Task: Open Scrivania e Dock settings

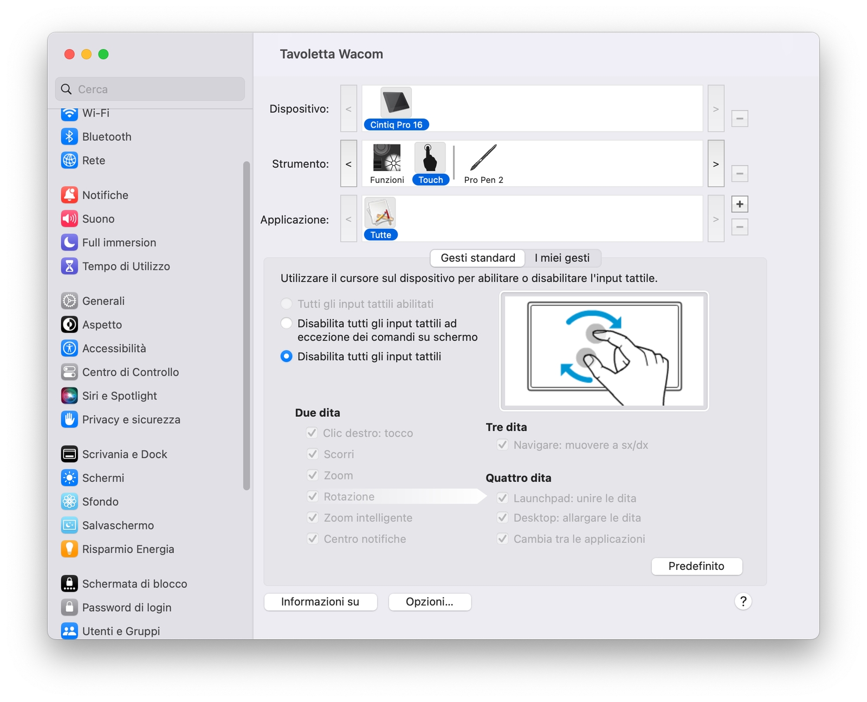Action: click(114, 455)
